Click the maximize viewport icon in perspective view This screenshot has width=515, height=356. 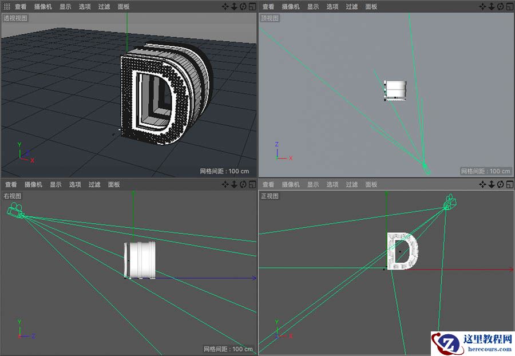point(253,7)
